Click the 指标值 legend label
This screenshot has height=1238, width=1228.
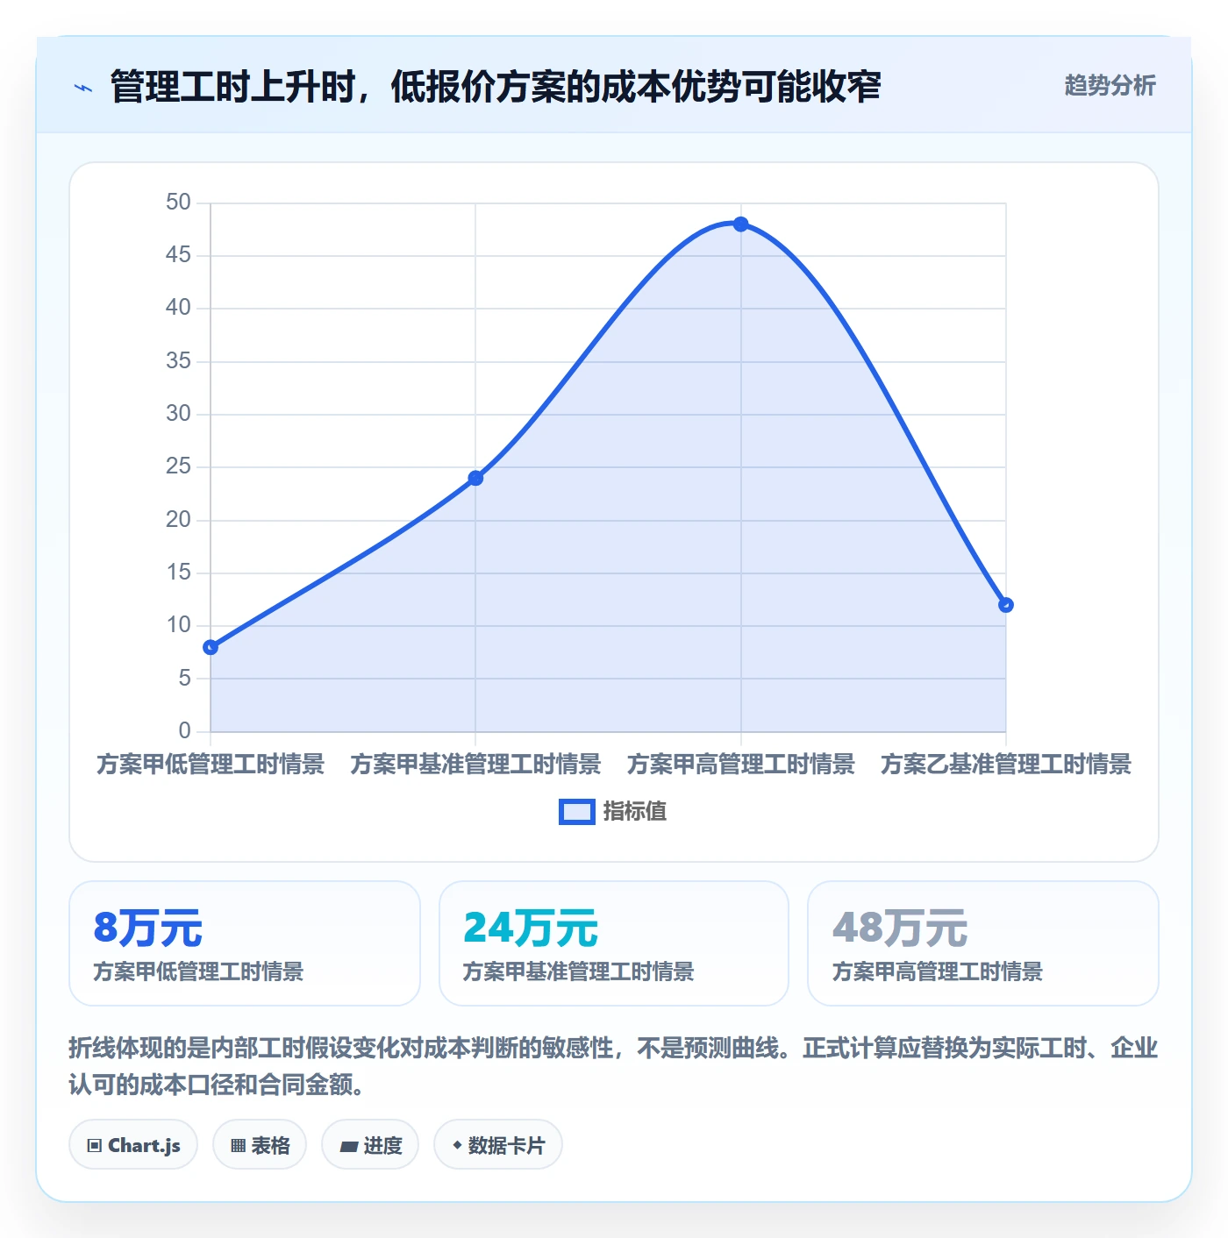pyautogui.click(x=635, y=812)
